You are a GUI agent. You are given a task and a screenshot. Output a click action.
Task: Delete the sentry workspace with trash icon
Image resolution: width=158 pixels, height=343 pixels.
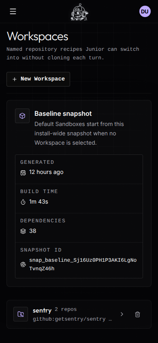(x=137, y=314)
